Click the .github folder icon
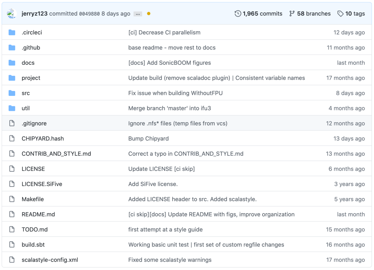Viewport: 374px width, 270px height. click(x=12, y=47)
